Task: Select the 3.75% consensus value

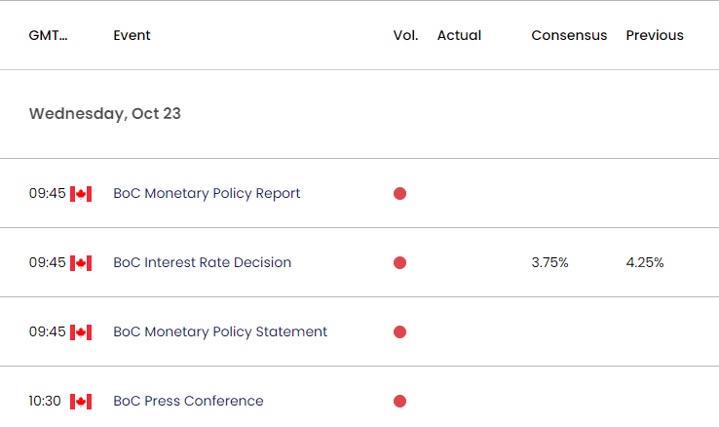Action: click(549, 262)
